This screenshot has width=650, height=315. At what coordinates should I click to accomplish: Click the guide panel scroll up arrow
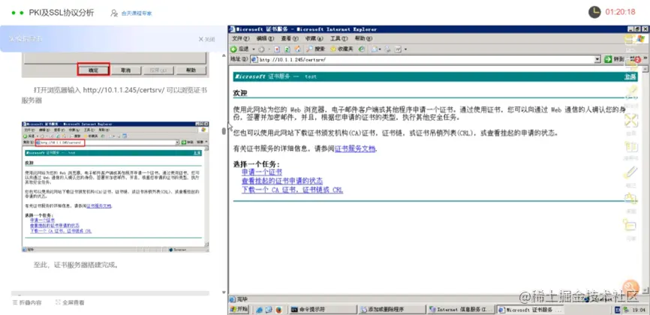click(x=224, y=55)
